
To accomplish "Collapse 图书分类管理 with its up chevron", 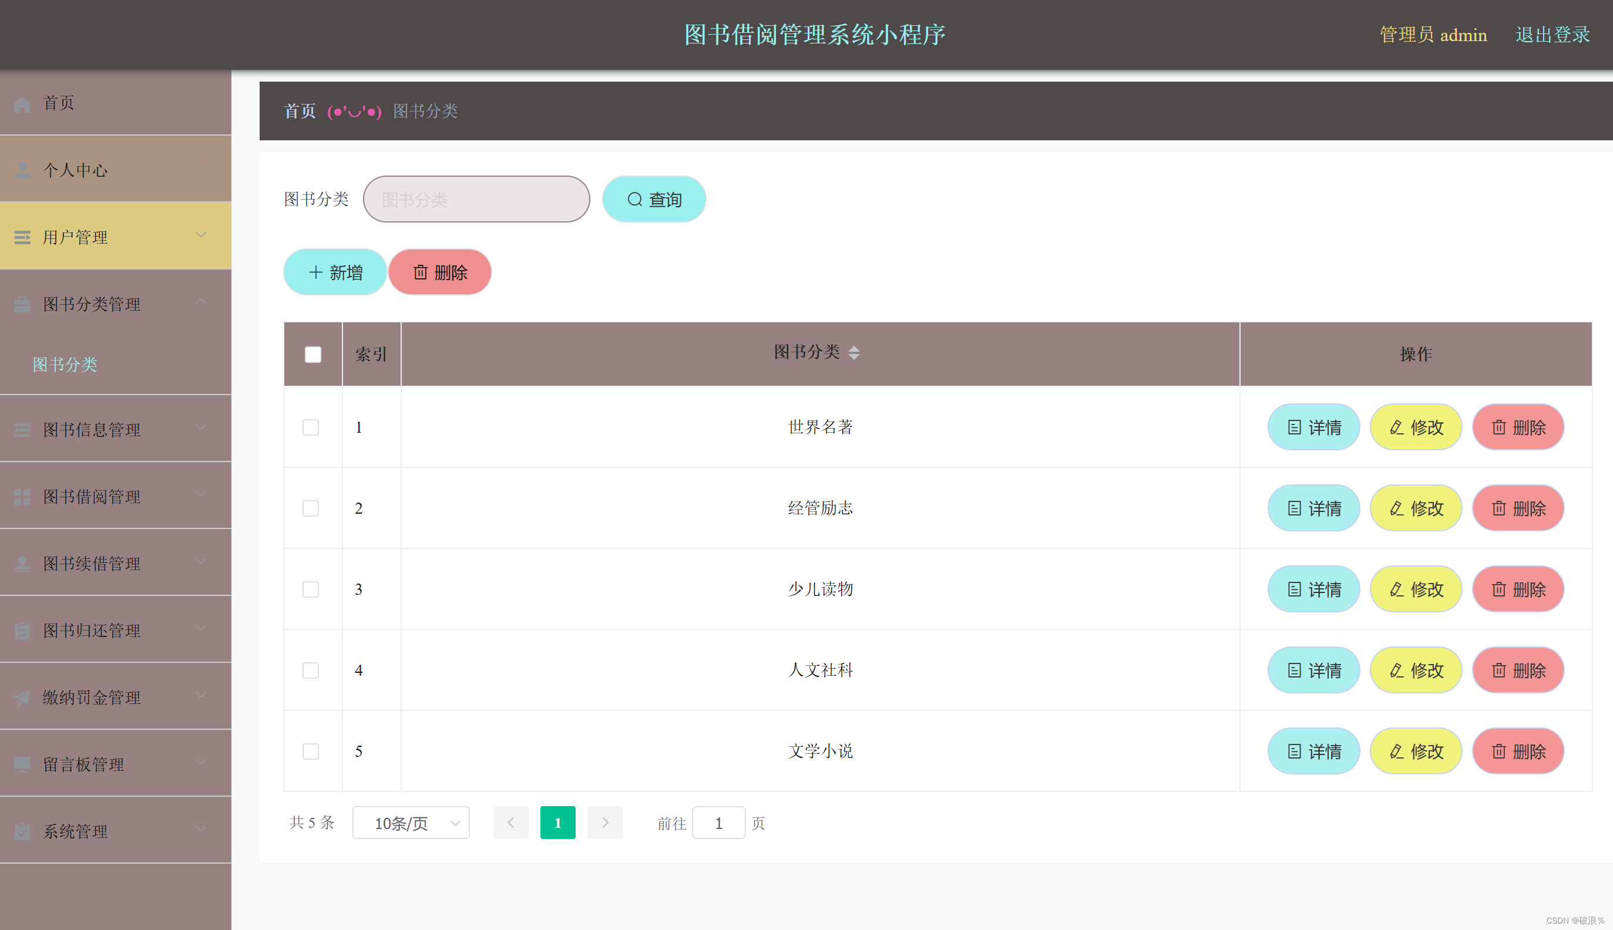I will [201, 301].
